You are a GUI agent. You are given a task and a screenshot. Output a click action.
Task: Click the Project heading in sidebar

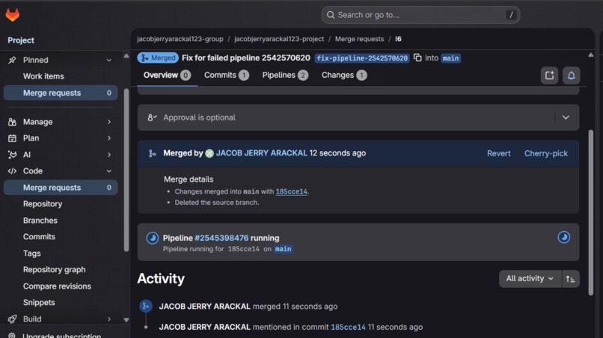21,40
